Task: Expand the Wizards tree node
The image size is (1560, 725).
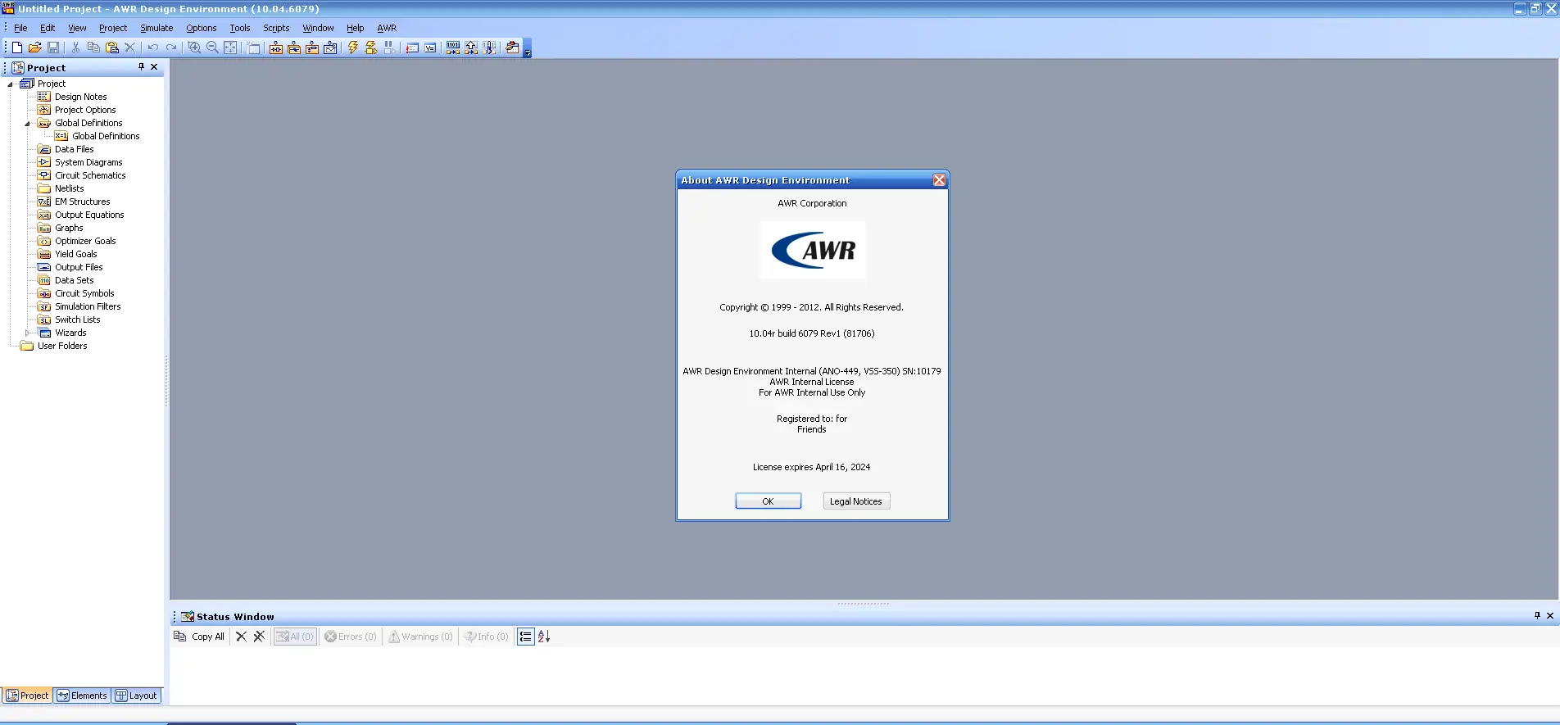Action: tap(27, 333)
